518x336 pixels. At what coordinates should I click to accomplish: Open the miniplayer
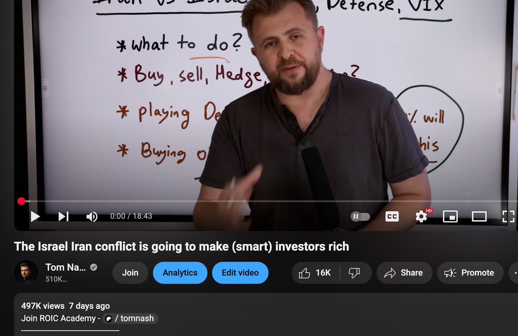click(450, 216)
